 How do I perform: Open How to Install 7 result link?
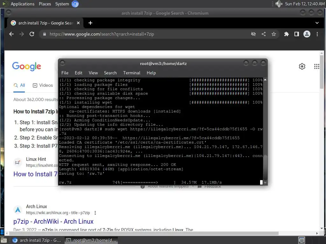pos(36,174)
